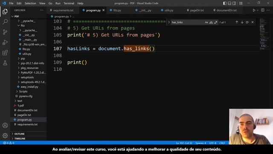Open the Extensions view
Viewport: 273px width, 154px height.
[5, 53]
